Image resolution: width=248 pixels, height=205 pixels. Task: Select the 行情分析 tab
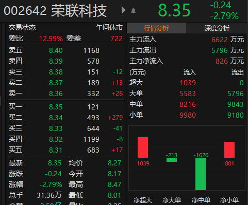(x=156, y=28)
